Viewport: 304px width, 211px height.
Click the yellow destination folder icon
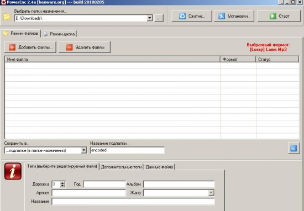[7, 17]
